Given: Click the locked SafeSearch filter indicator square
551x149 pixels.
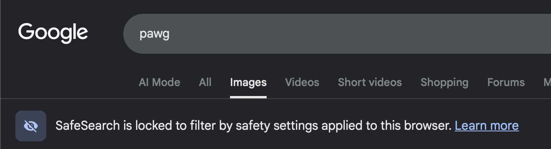Looking at the screenshot, I should 31,126.
